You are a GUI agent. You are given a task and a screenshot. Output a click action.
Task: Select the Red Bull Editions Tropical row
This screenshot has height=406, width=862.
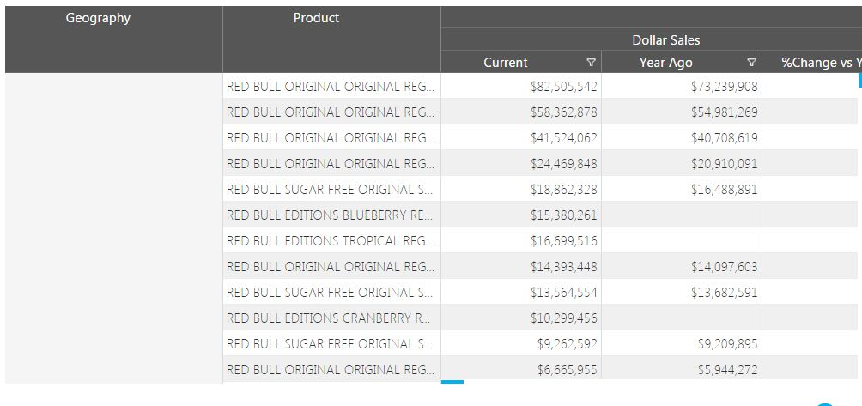[x=330, y=241]
